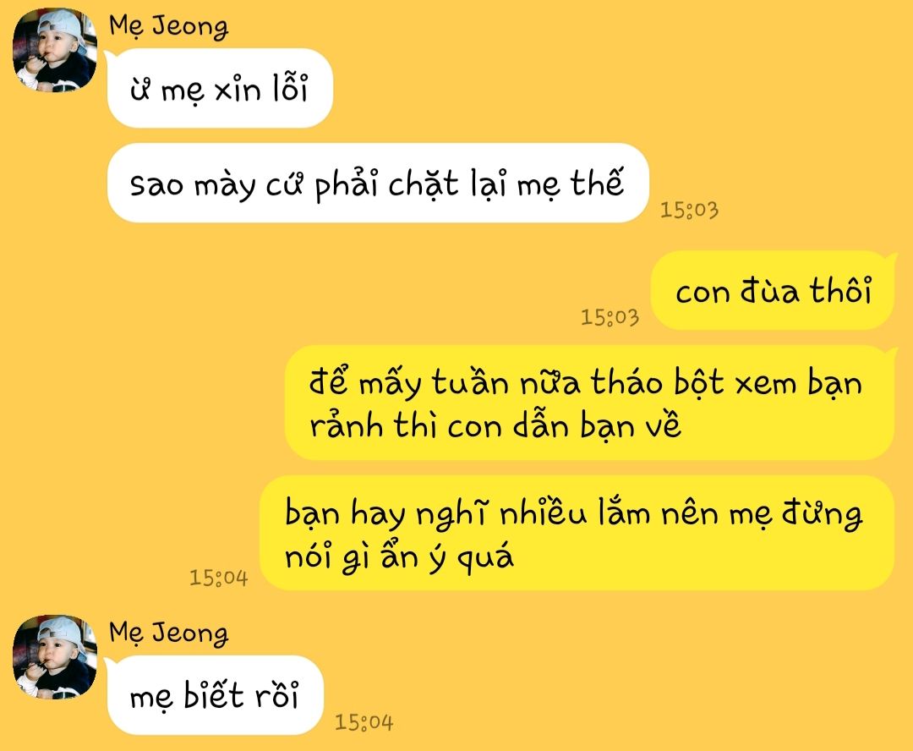Tap the 'mẹ biết rồi' message bubble

click(x=215, y=695)
